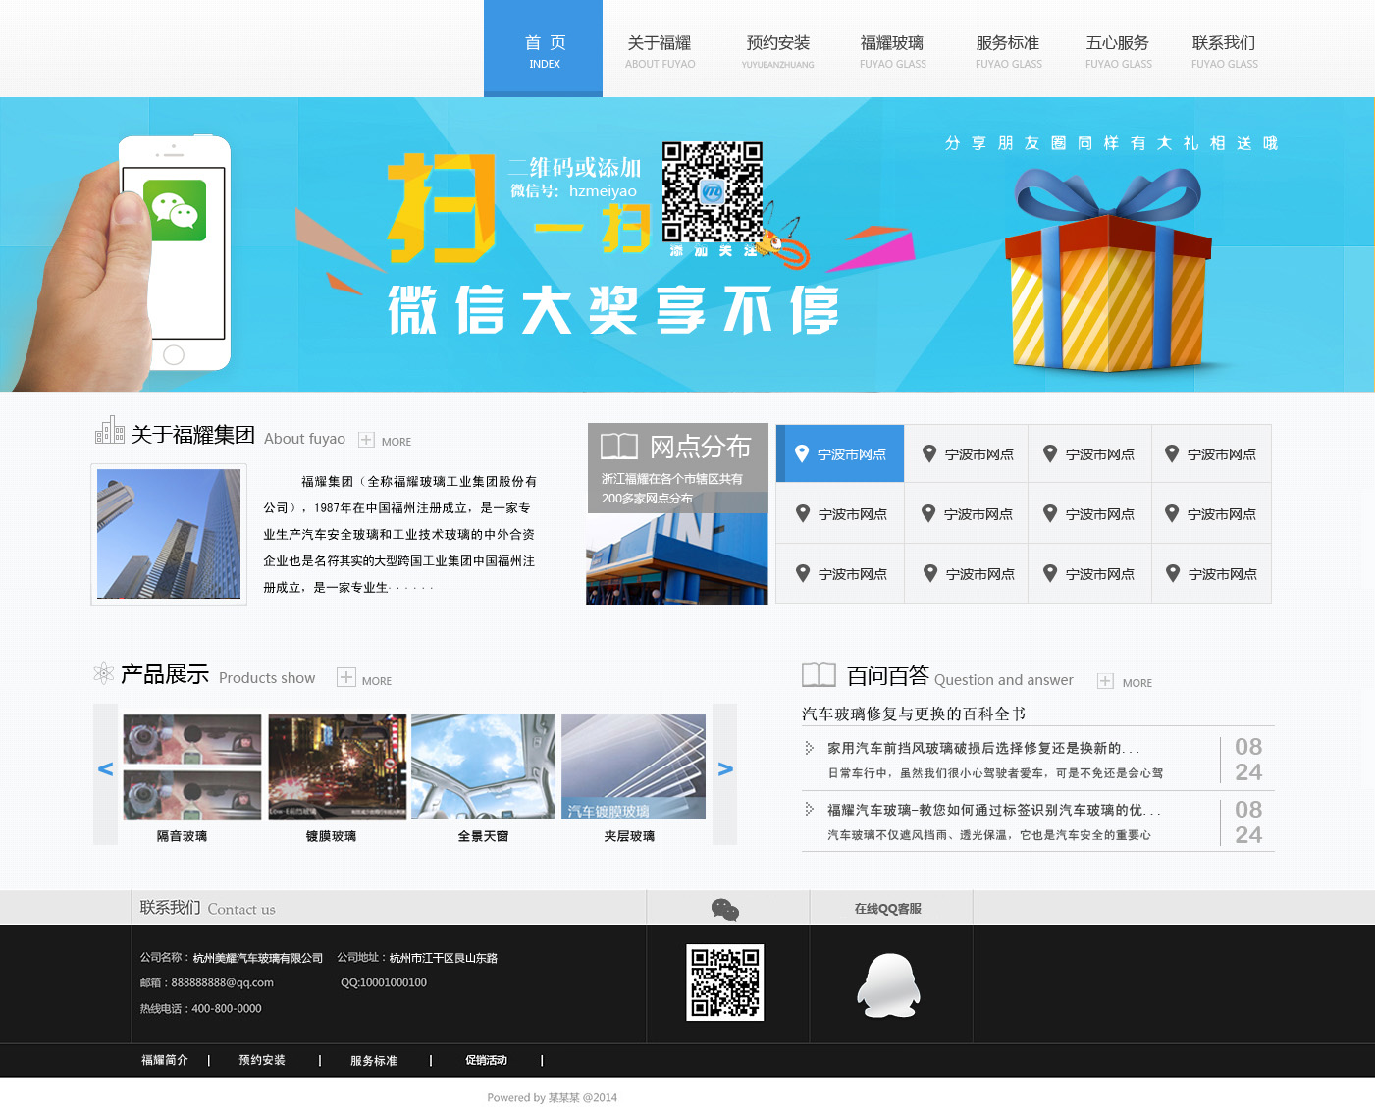
Task: Click triangle bullet beside 福耀汽车玻璃 article
Action: 810,810
